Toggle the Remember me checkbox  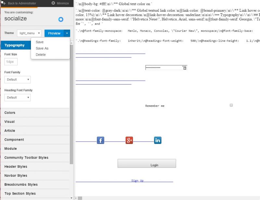tap(231, 105)
